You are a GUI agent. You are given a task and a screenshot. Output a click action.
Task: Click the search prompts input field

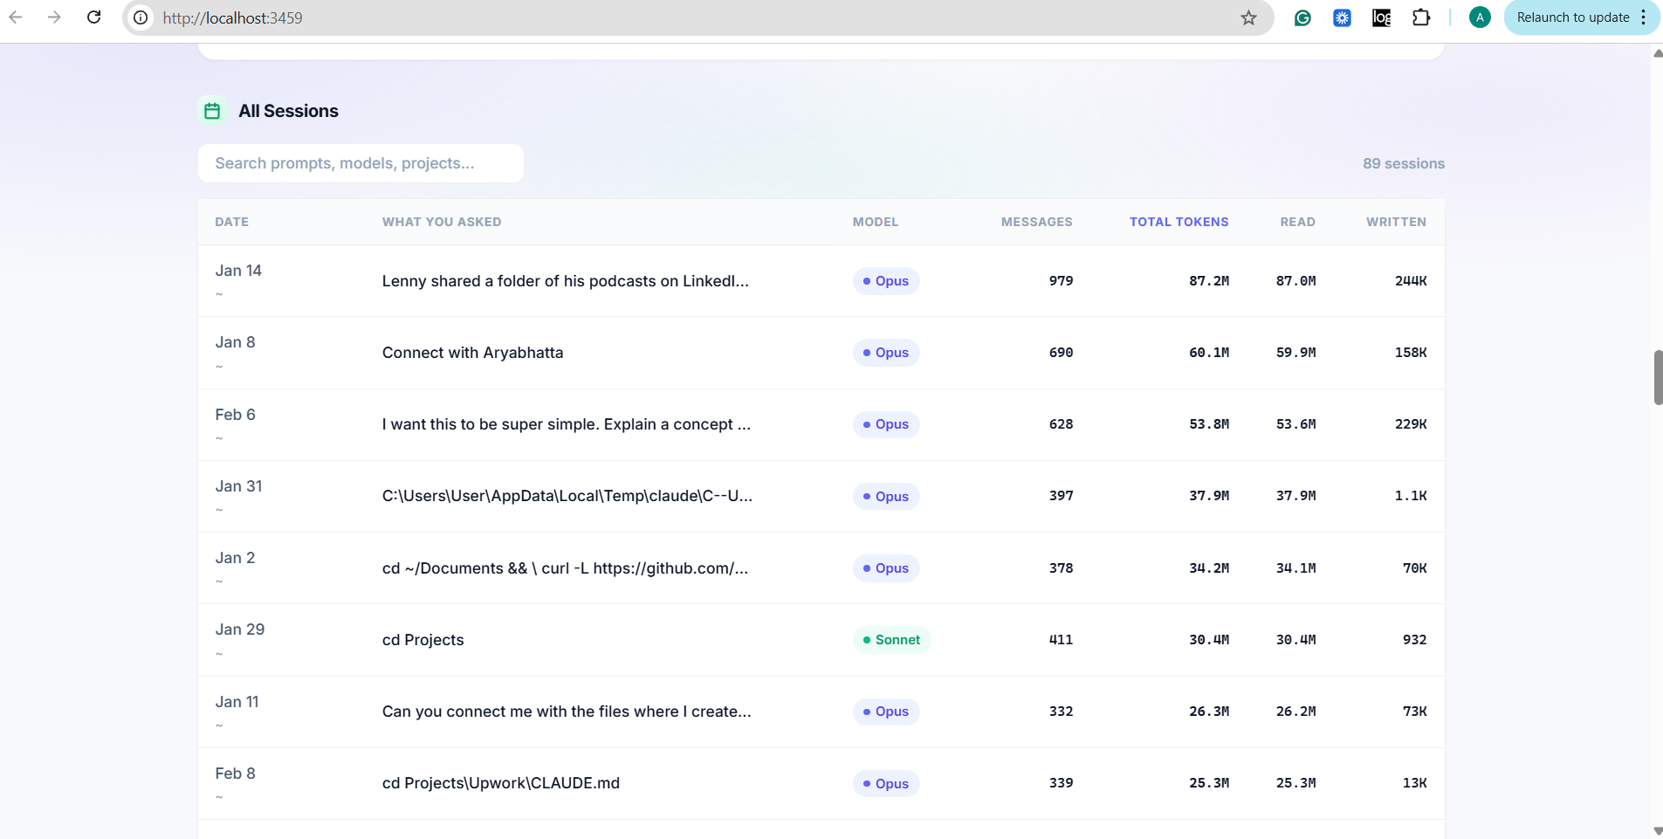pyautogui.click(x=361, y=163)
